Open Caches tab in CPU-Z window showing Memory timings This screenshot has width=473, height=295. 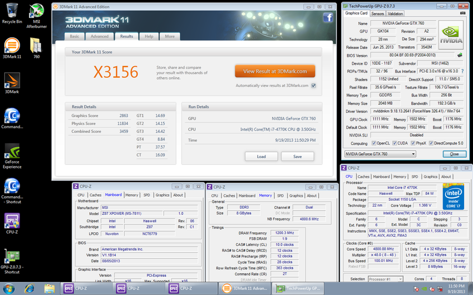click(229, 196)
